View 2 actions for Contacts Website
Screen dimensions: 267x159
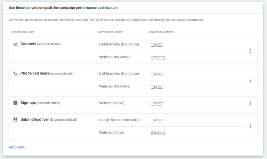(x=158, y=57)
